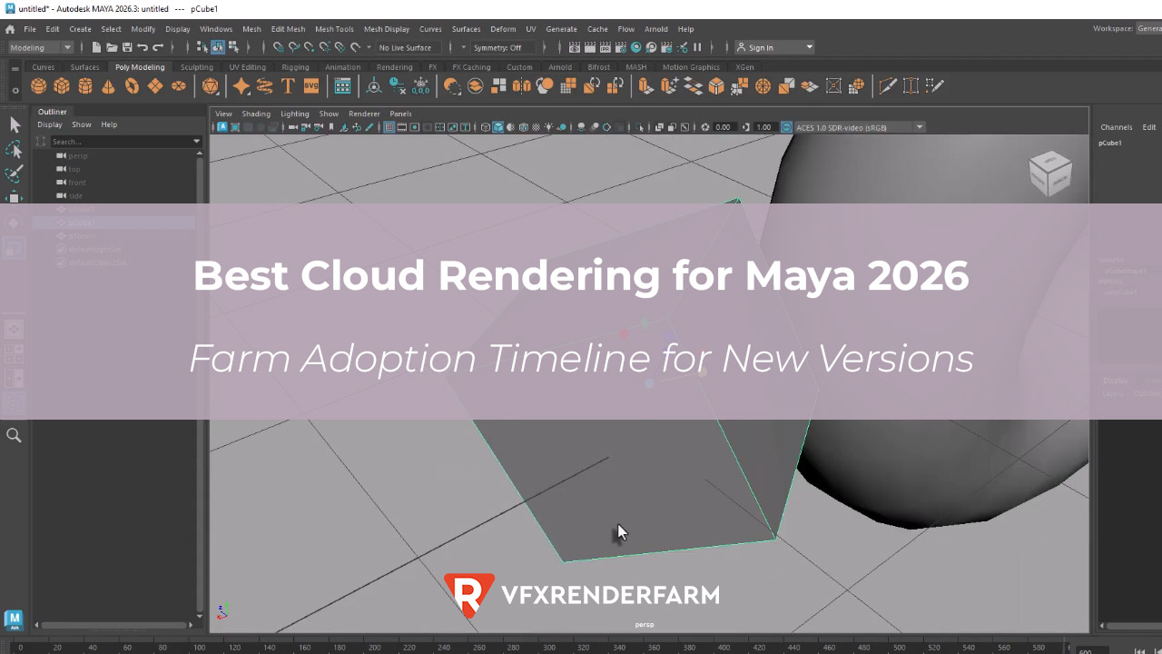Select the Lasso Select tool in toolbox
This screenshot has width=1162, height=654.
coord(15,149)
